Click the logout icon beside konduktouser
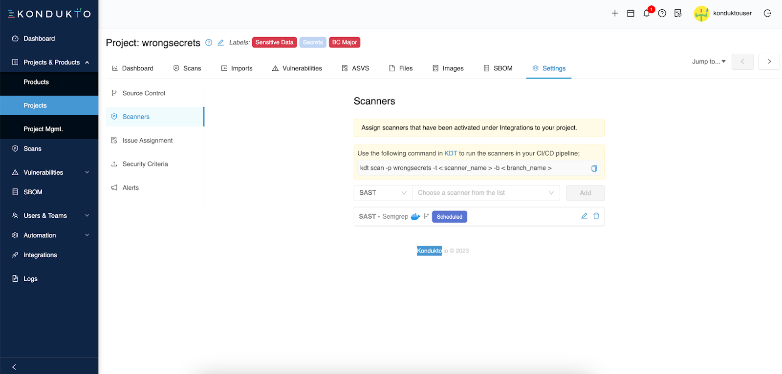This screenshot has height=374, width=782. click(x=767, y=13)
